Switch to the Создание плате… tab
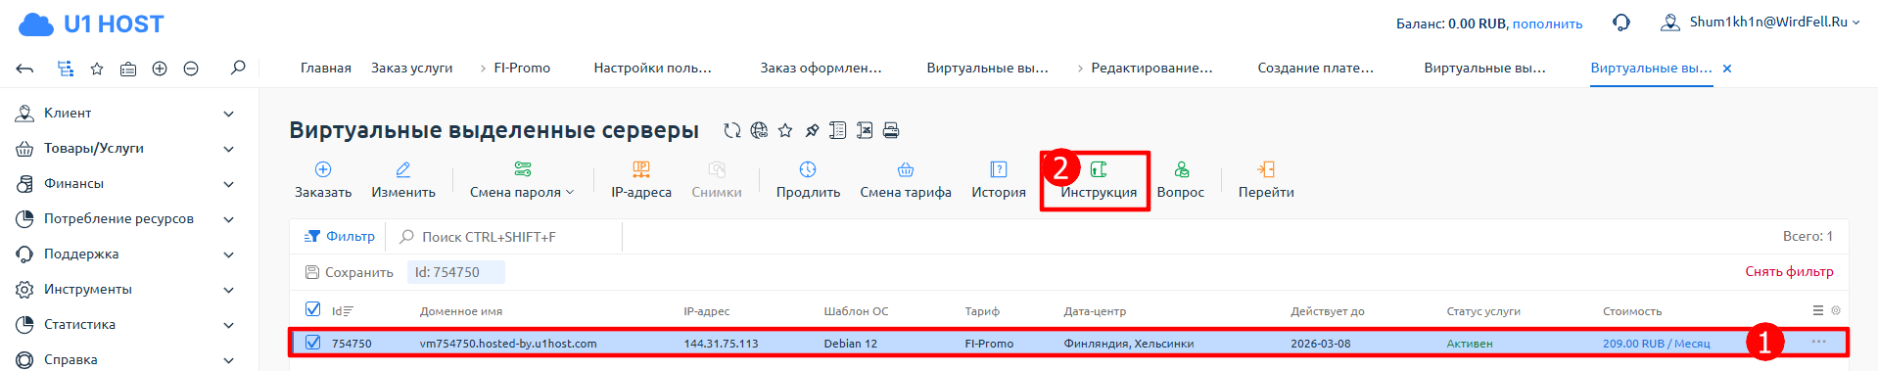 (1315, 68)
